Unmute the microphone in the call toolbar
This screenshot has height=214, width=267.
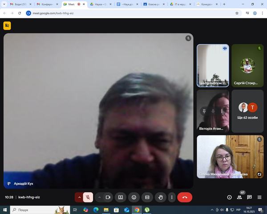tap(88, 197)
